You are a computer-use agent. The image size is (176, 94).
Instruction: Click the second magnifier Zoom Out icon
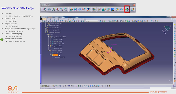86,86
